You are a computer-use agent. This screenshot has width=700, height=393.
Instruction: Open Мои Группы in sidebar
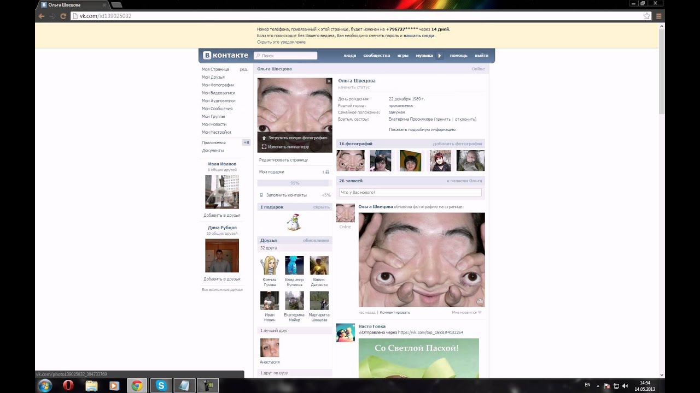(213, 116)
